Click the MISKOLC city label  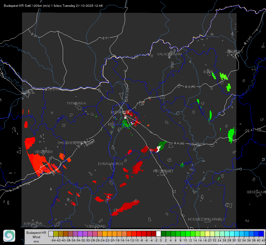[x=236, y=51]
